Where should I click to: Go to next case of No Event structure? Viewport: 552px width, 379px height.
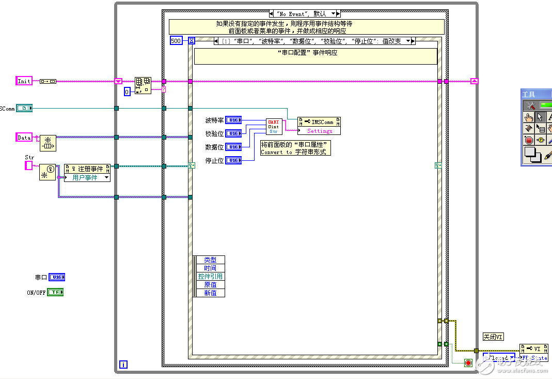[x=338, y=14]
